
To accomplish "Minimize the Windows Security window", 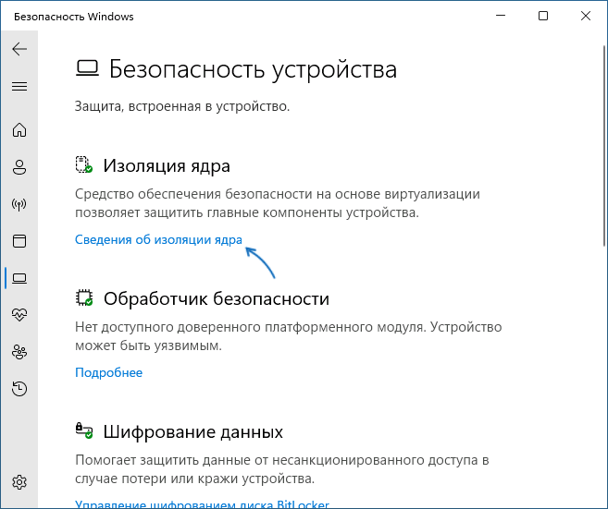I will (501, 16).
